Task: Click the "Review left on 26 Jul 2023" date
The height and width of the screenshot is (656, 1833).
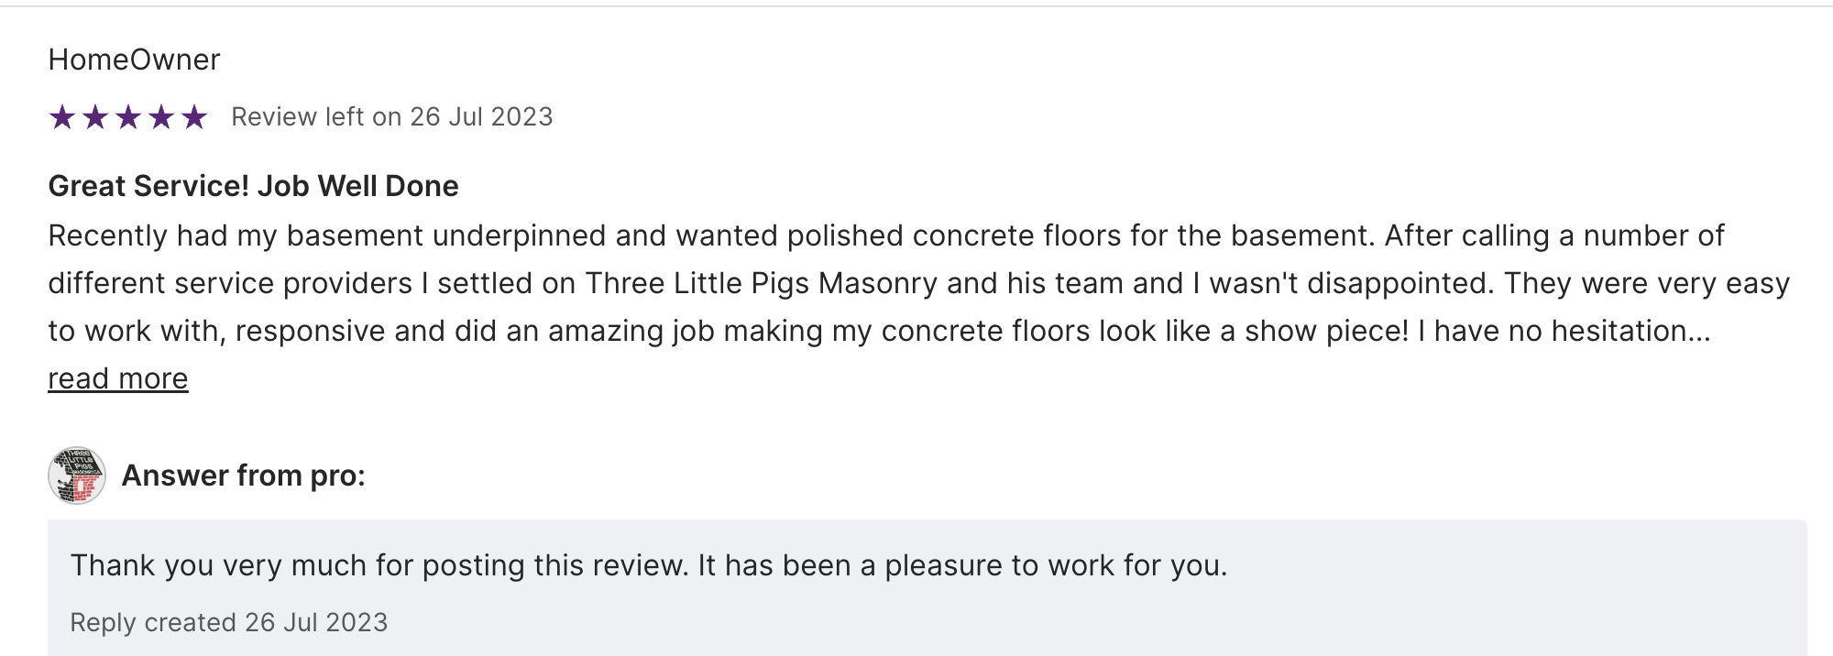Action: (x=391, y=117)
